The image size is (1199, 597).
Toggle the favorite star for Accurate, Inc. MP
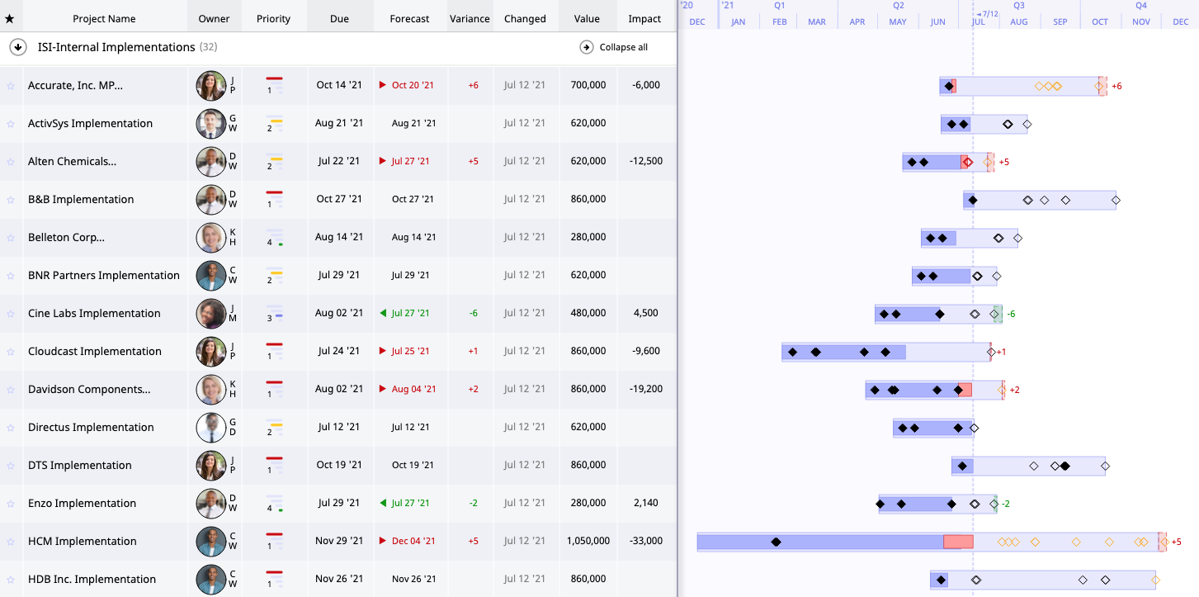pos(12,85)
